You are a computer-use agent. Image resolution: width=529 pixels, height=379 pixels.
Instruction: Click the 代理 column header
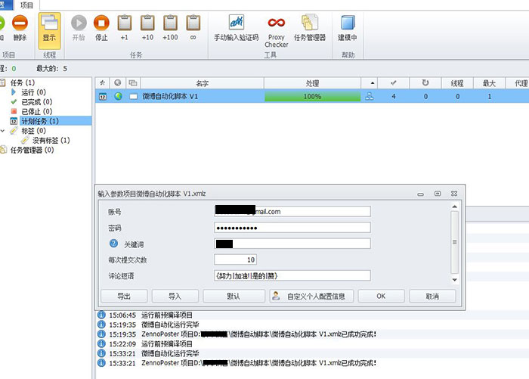[518, 83]
